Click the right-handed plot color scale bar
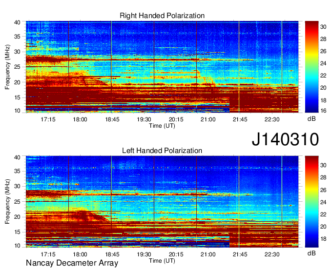 (311, 67)
